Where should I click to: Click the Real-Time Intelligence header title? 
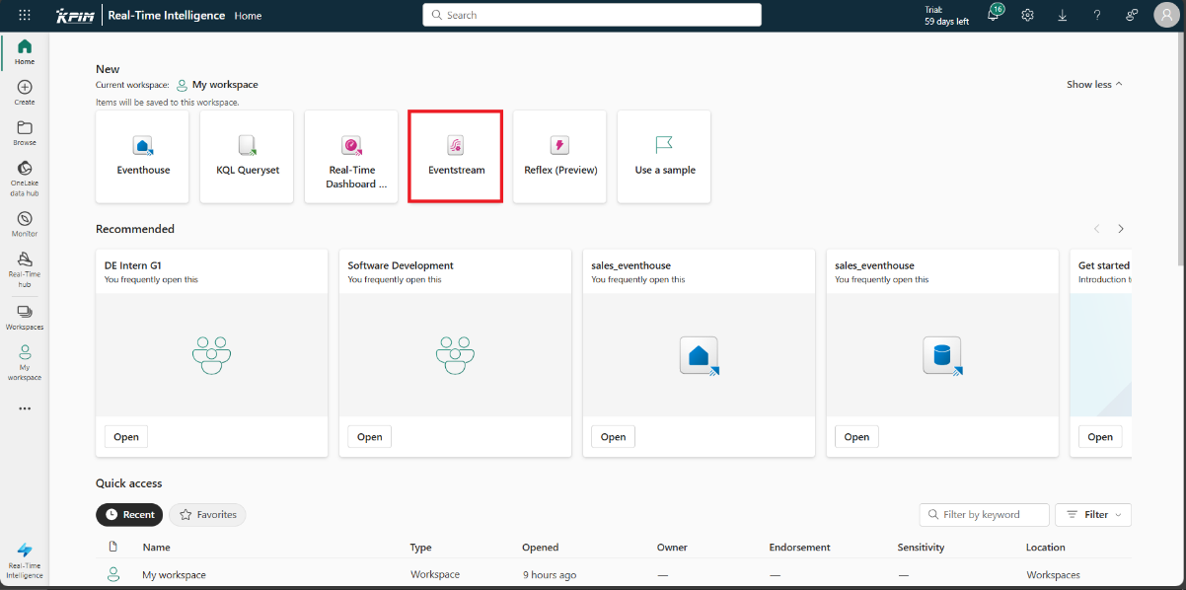click(x=165, y=16)
